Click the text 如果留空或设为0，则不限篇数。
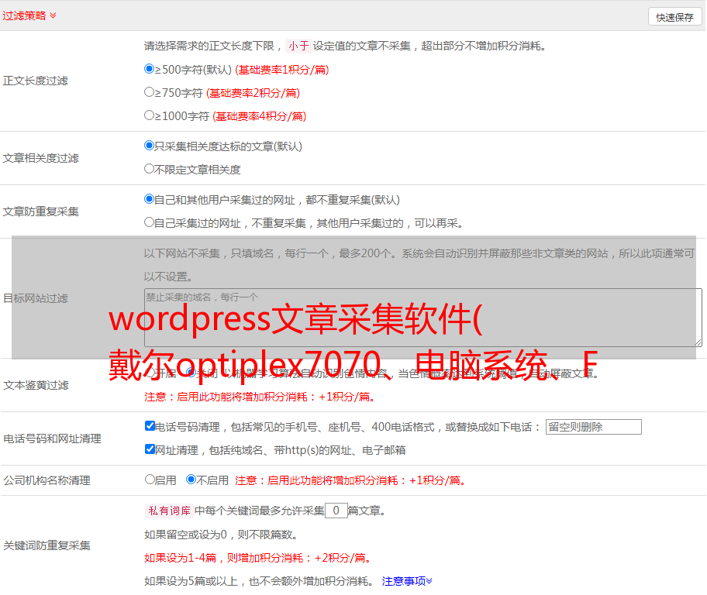Screen dimensions: 707x595 click(221, 535)
